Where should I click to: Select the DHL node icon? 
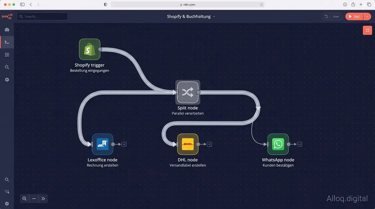[188, 144]
